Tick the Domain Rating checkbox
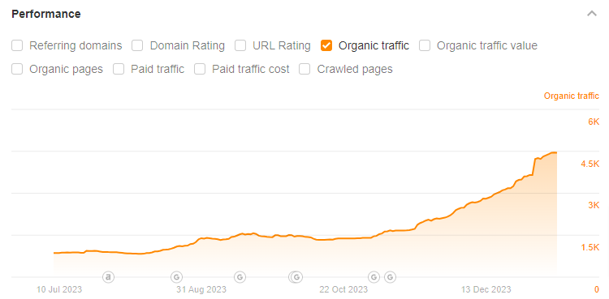The width and height of the screenshot is (609, 299). (137, 45)
